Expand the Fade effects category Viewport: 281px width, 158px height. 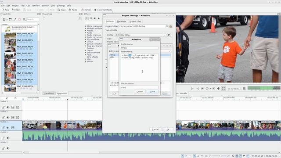pyautogui.click(x=86, y=55)
